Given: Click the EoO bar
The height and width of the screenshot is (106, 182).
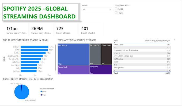Looking at the screenshot, I should 29,68.
